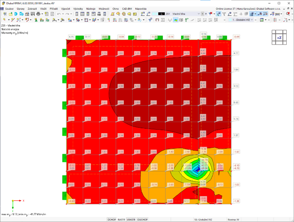Click the yellow surface selection icon
The width and height of the screenshot is (294, 222).
(113, 14)
